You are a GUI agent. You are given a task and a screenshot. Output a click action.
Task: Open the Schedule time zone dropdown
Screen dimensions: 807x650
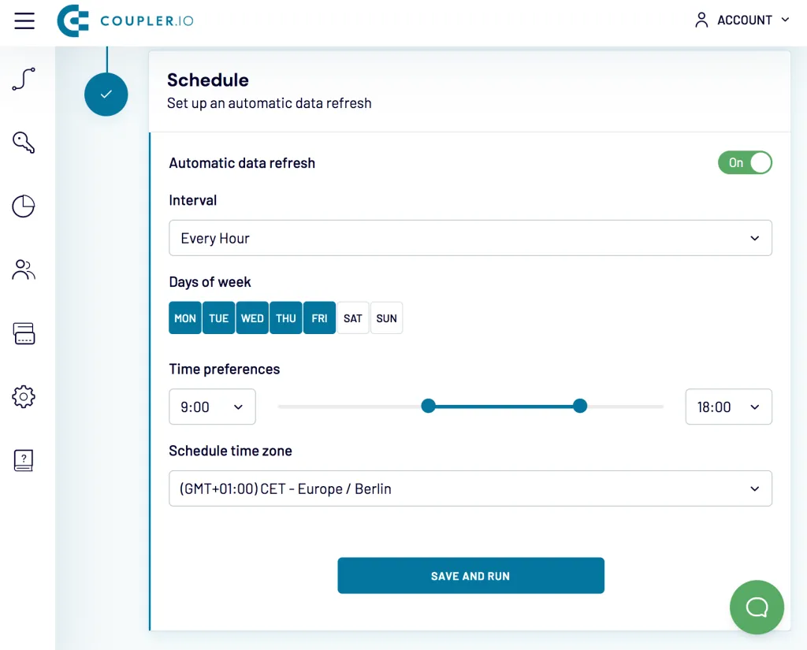470,488
